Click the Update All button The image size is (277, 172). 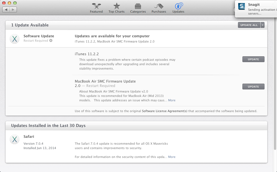[x=249, y=25]
